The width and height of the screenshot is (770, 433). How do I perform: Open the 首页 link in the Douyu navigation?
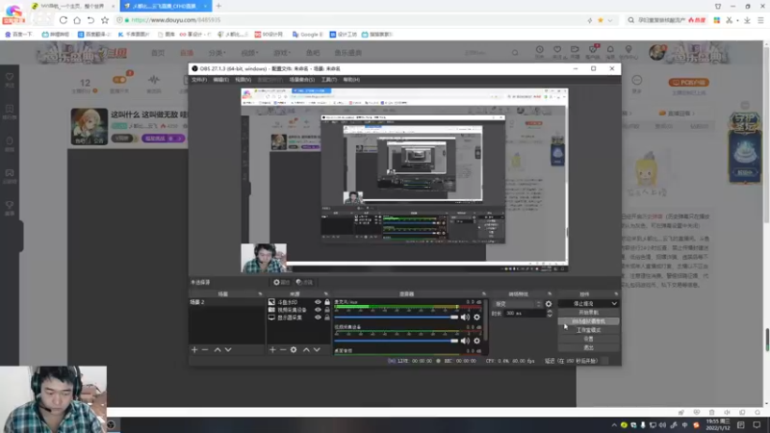tap(158, 53)
